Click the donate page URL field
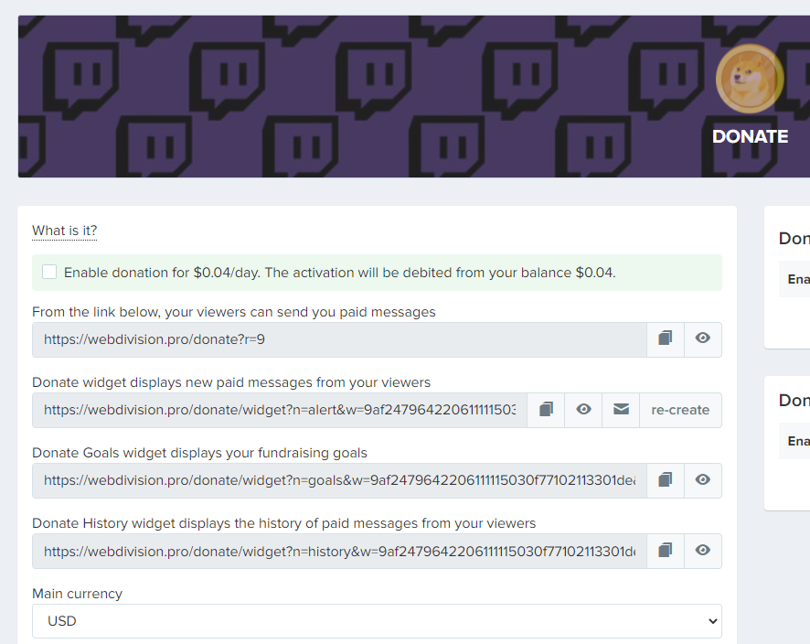810x644 pixels. click(x=339, y=339)
